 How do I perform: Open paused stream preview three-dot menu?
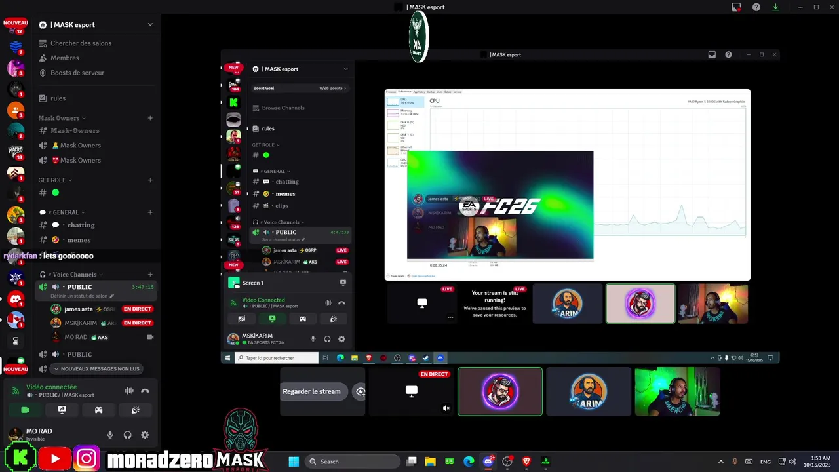450,317
